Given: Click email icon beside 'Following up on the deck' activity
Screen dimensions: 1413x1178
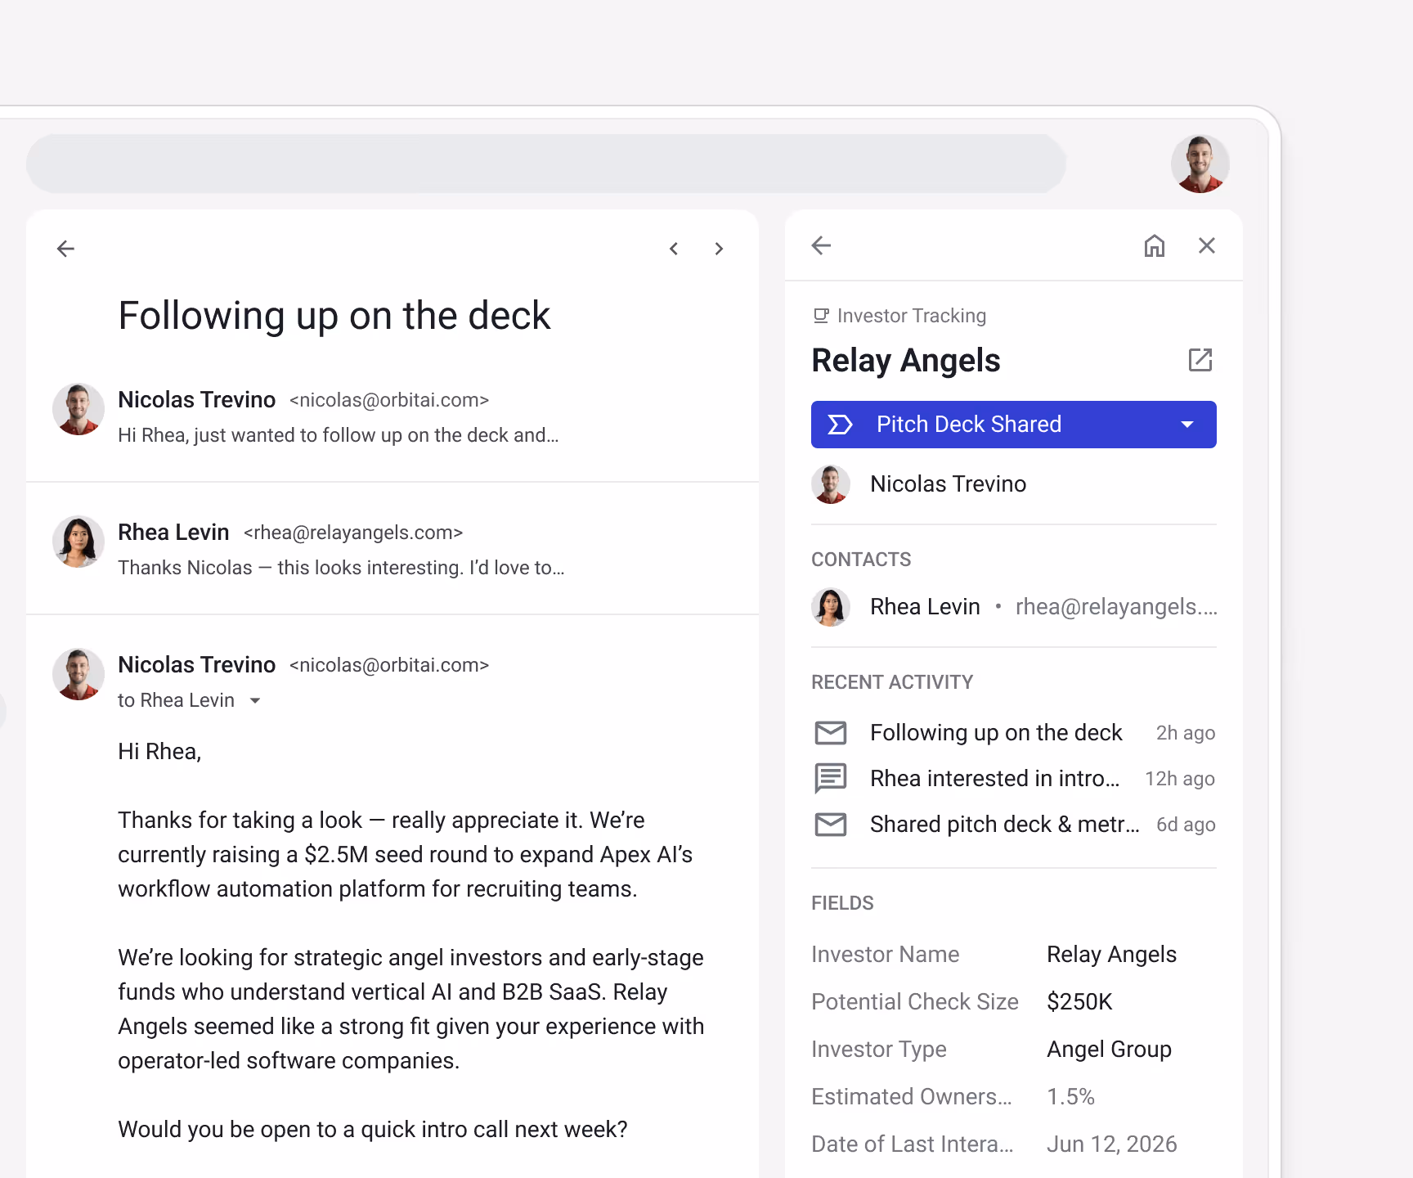Looking at the screenshot, I should pos(831,733).
